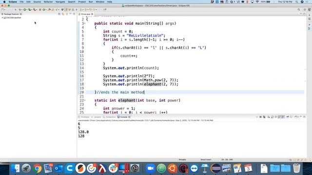Click the toolbar Search magnifier at far right
The image size is (312, 175).
[299, 10]
